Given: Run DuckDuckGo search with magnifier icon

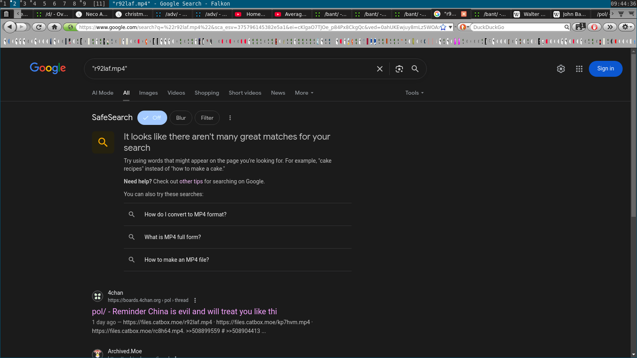Looking at the screenshot, I should 567,27.
